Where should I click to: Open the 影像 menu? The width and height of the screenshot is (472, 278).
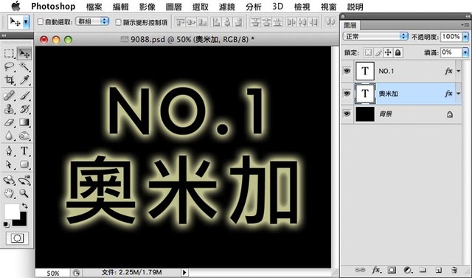pyautogui.click(x=147, y=7)
